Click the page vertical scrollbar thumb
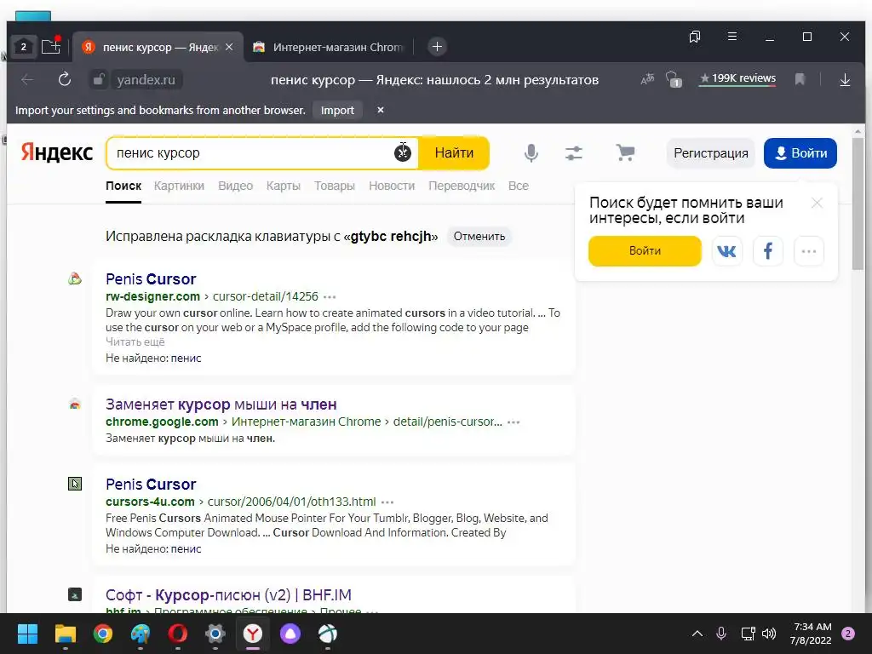Screen dimensions: 872x654 click(858, 204)
